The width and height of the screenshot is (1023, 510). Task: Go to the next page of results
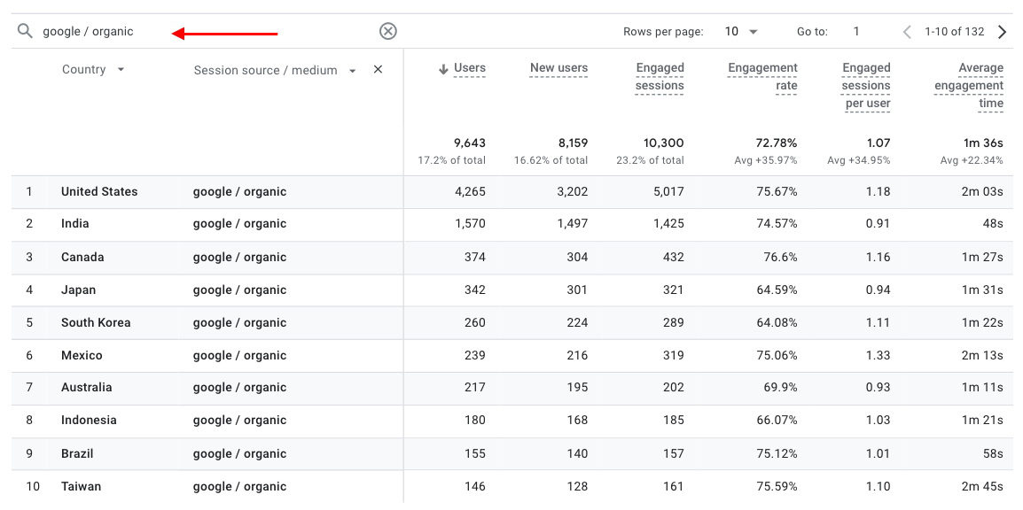click(1003, 32)
